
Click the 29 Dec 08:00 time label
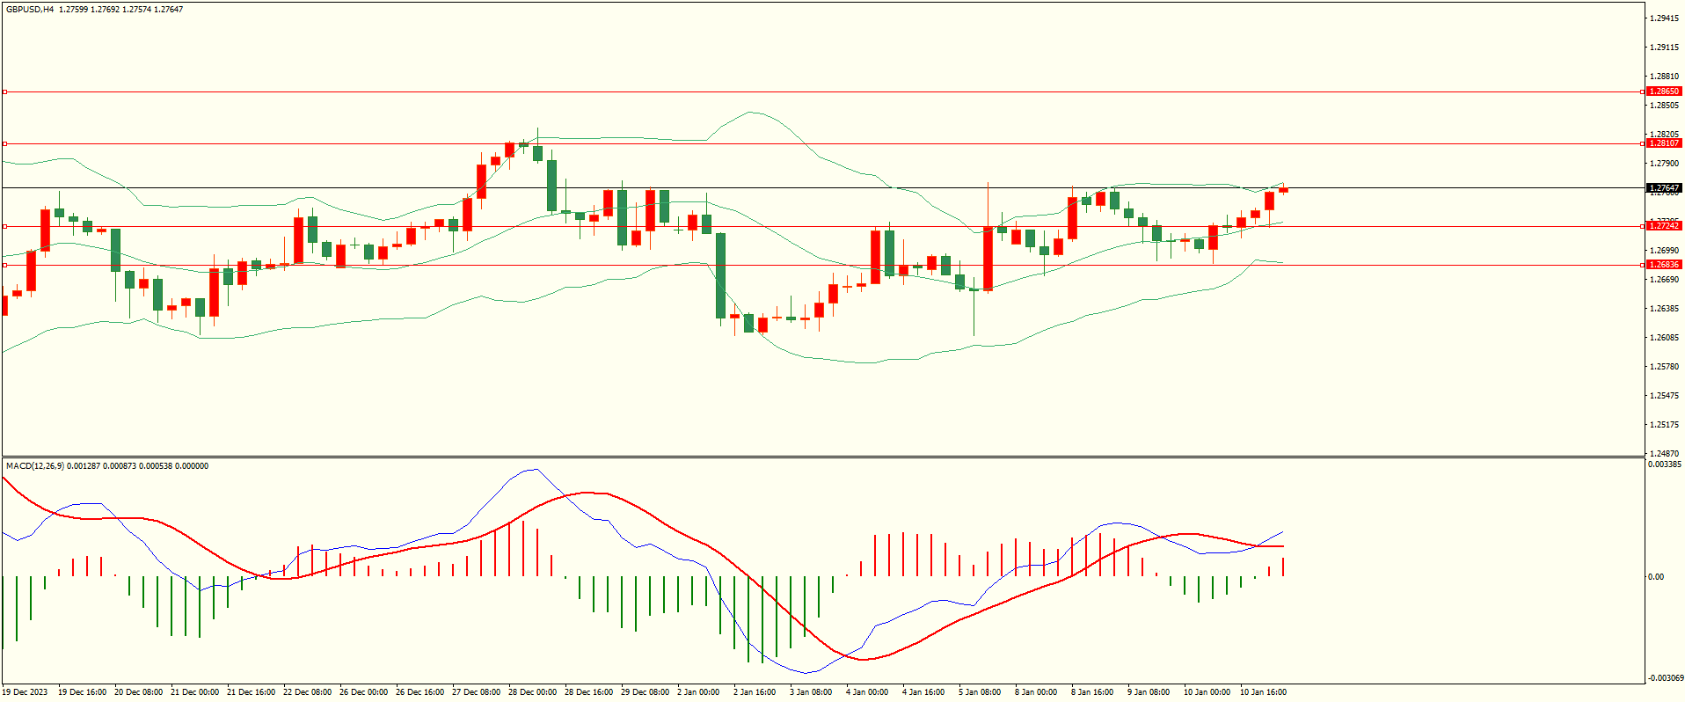pyautogui.click(x=646, y=692)
